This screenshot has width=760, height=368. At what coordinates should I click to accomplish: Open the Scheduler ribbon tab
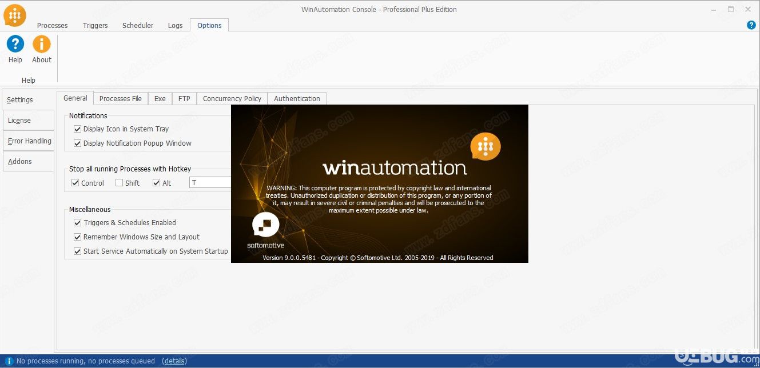tap(138, 25)
